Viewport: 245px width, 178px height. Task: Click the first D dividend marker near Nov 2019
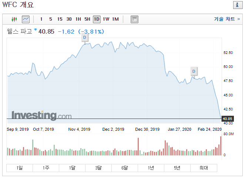(85, 37)
